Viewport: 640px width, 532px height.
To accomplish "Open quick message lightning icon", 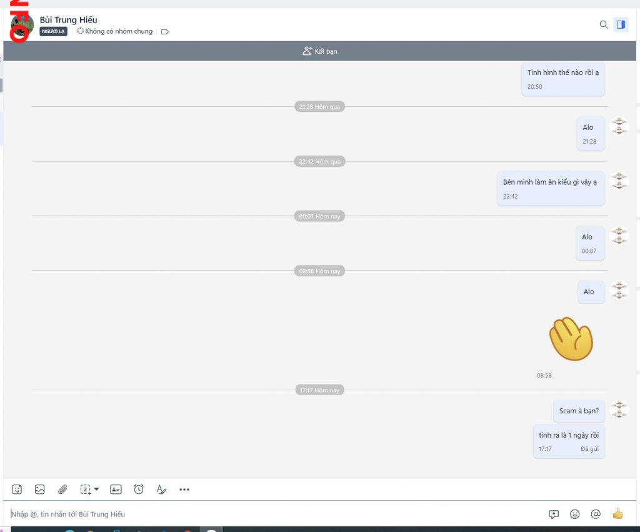I will pyautogui.click(x=554, y=514).
